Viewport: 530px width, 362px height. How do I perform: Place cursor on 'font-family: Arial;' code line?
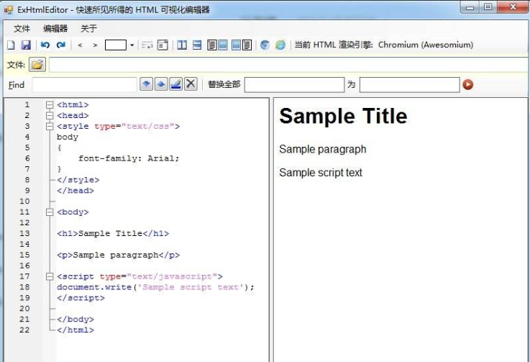coord(129,158)
